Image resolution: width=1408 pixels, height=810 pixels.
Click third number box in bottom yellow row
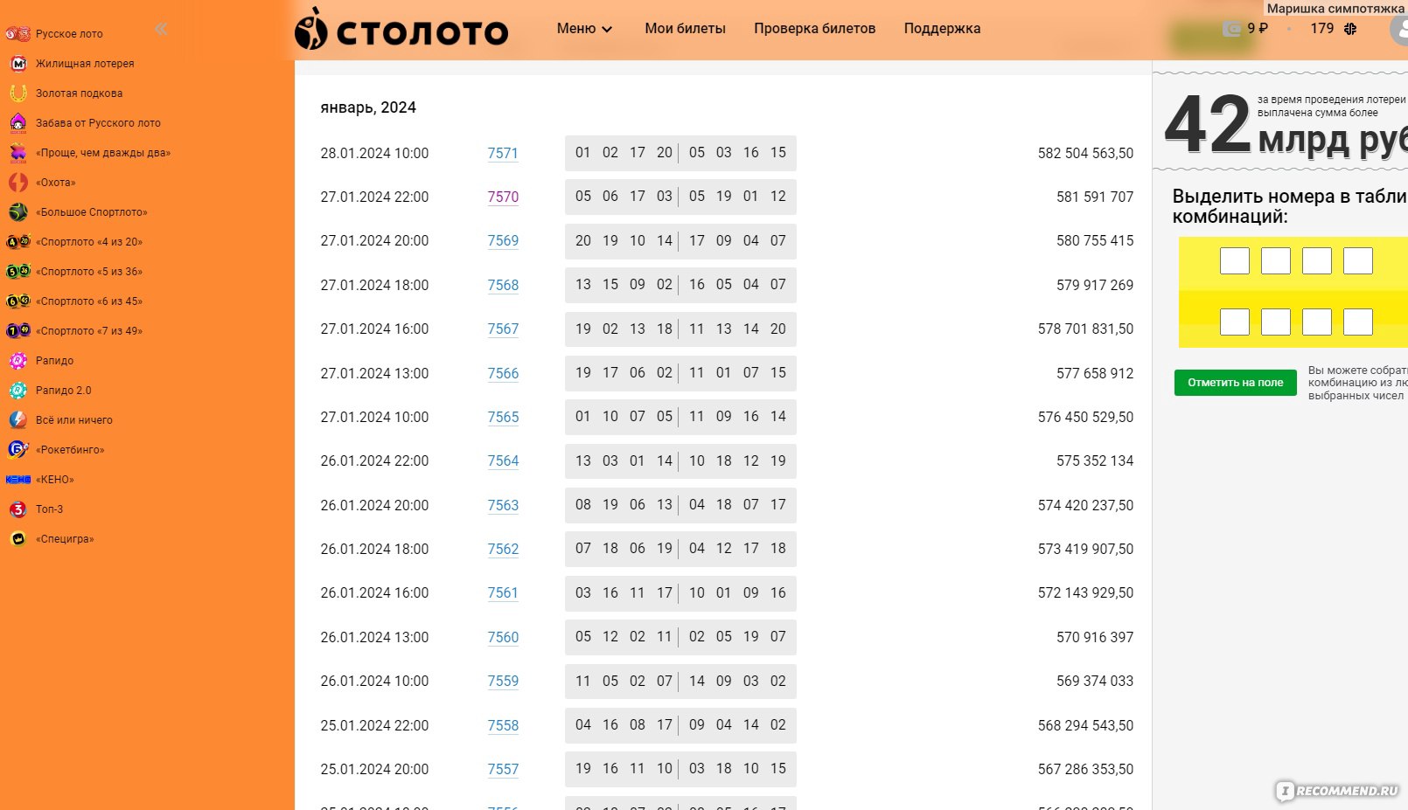coord(1317,322)
